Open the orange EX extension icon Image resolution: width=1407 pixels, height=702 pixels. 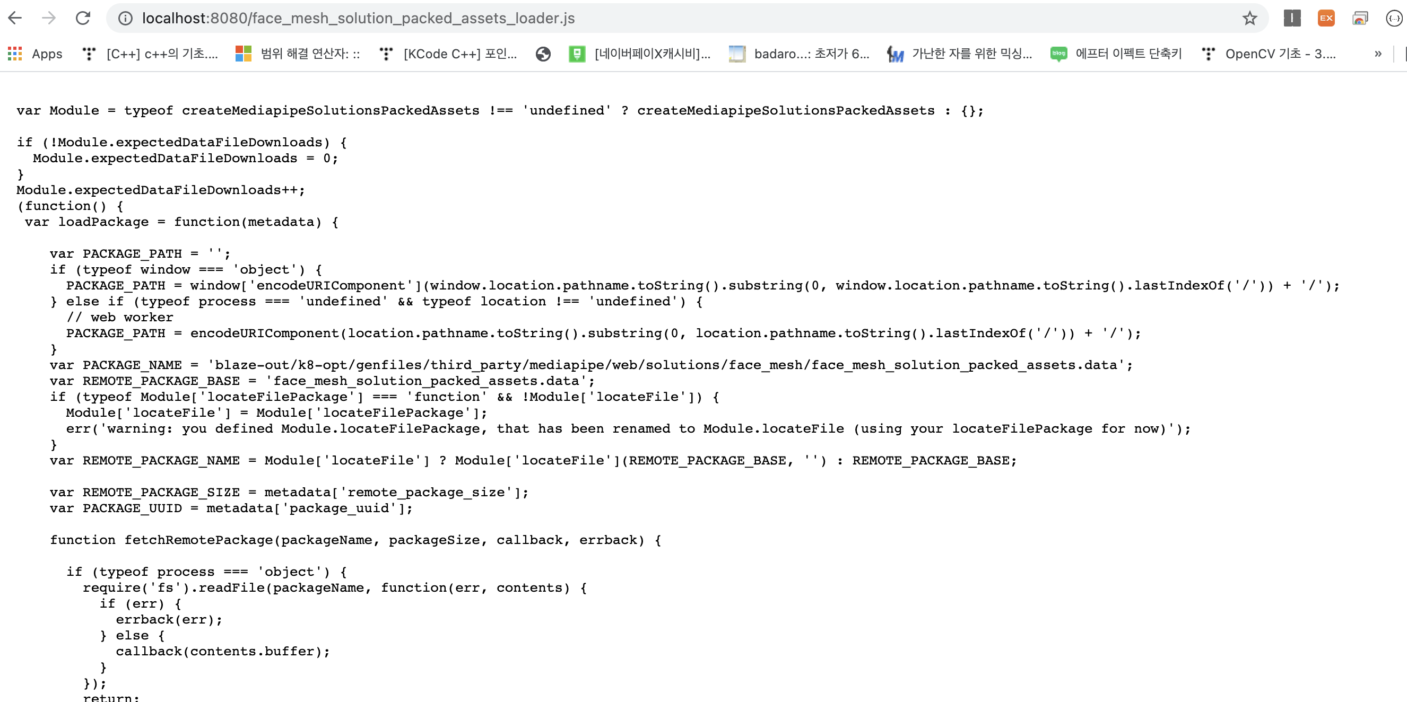1326,18
